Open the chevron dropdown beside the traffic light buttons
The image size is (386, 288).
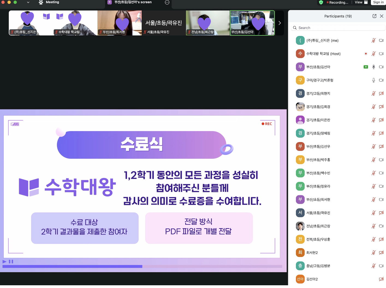[28, 2]
